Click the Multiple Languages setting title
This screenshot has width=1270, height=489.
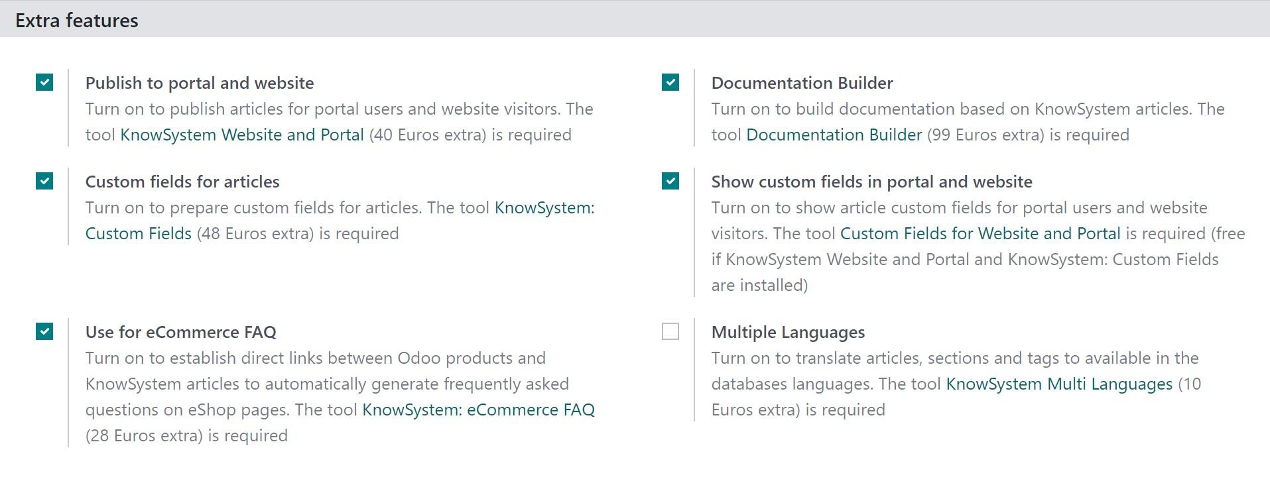pos(788,332)
